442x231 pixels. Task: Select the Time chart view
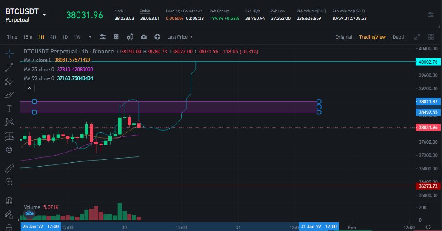point(12,37)
